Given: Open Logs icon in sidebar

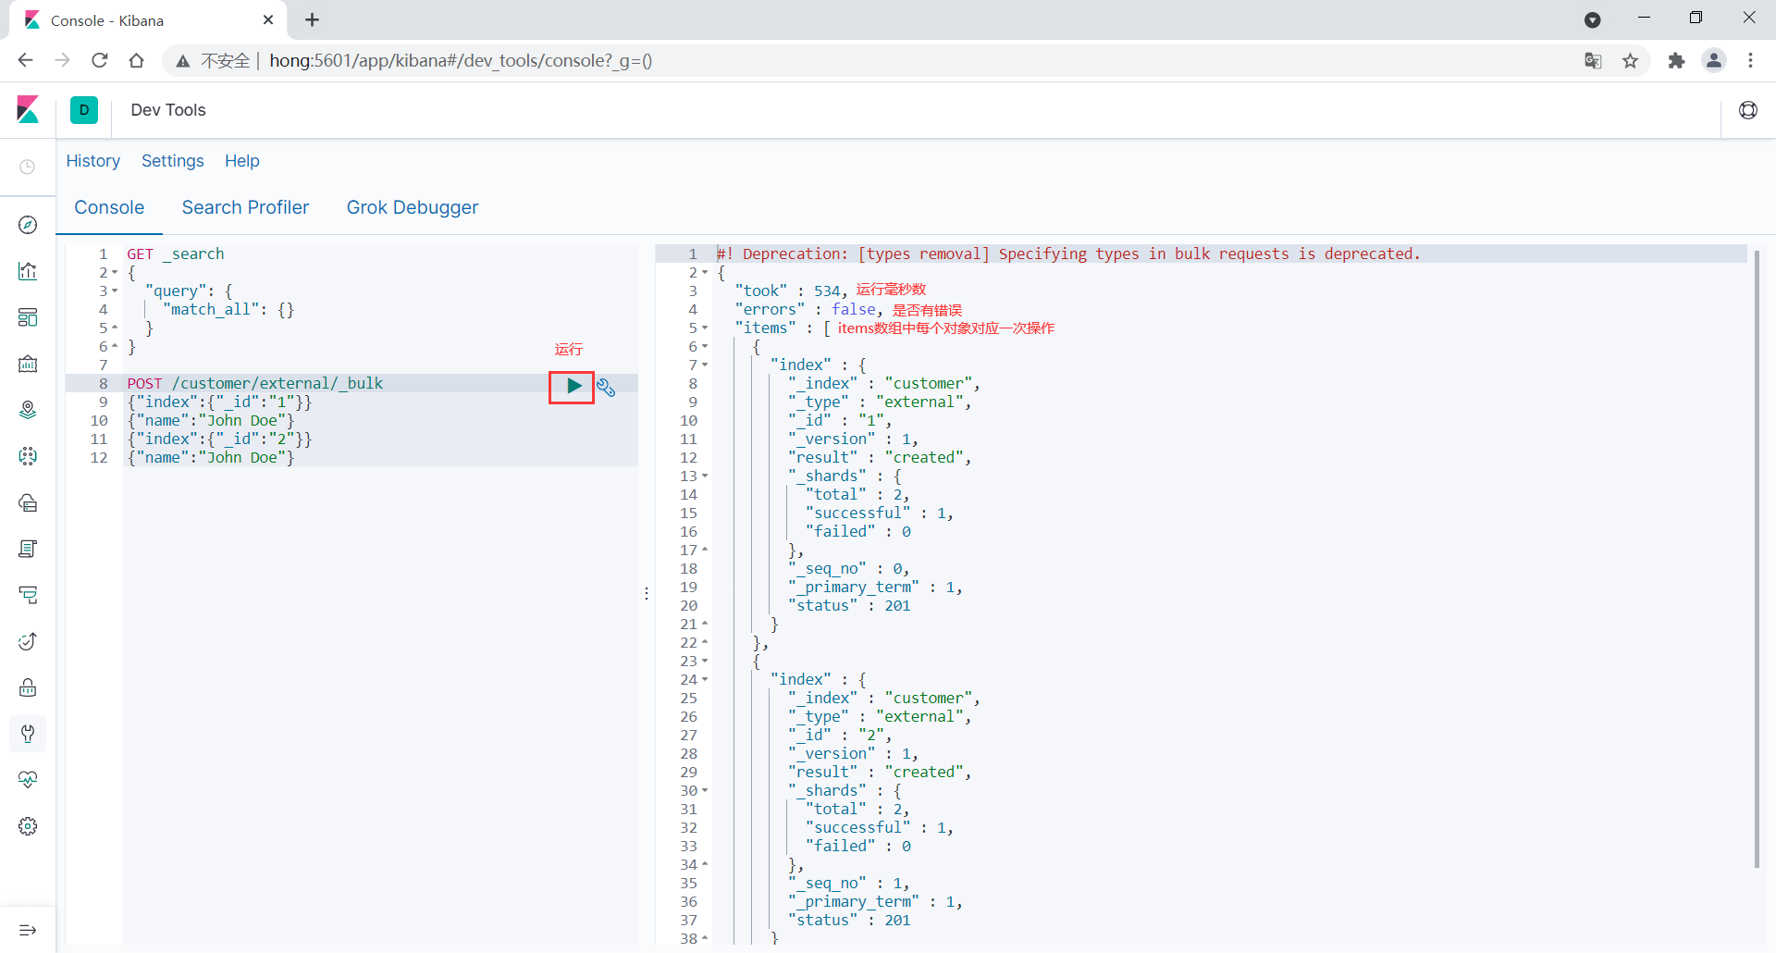Looking at the screenshot, I should click(x=28, y=549).
